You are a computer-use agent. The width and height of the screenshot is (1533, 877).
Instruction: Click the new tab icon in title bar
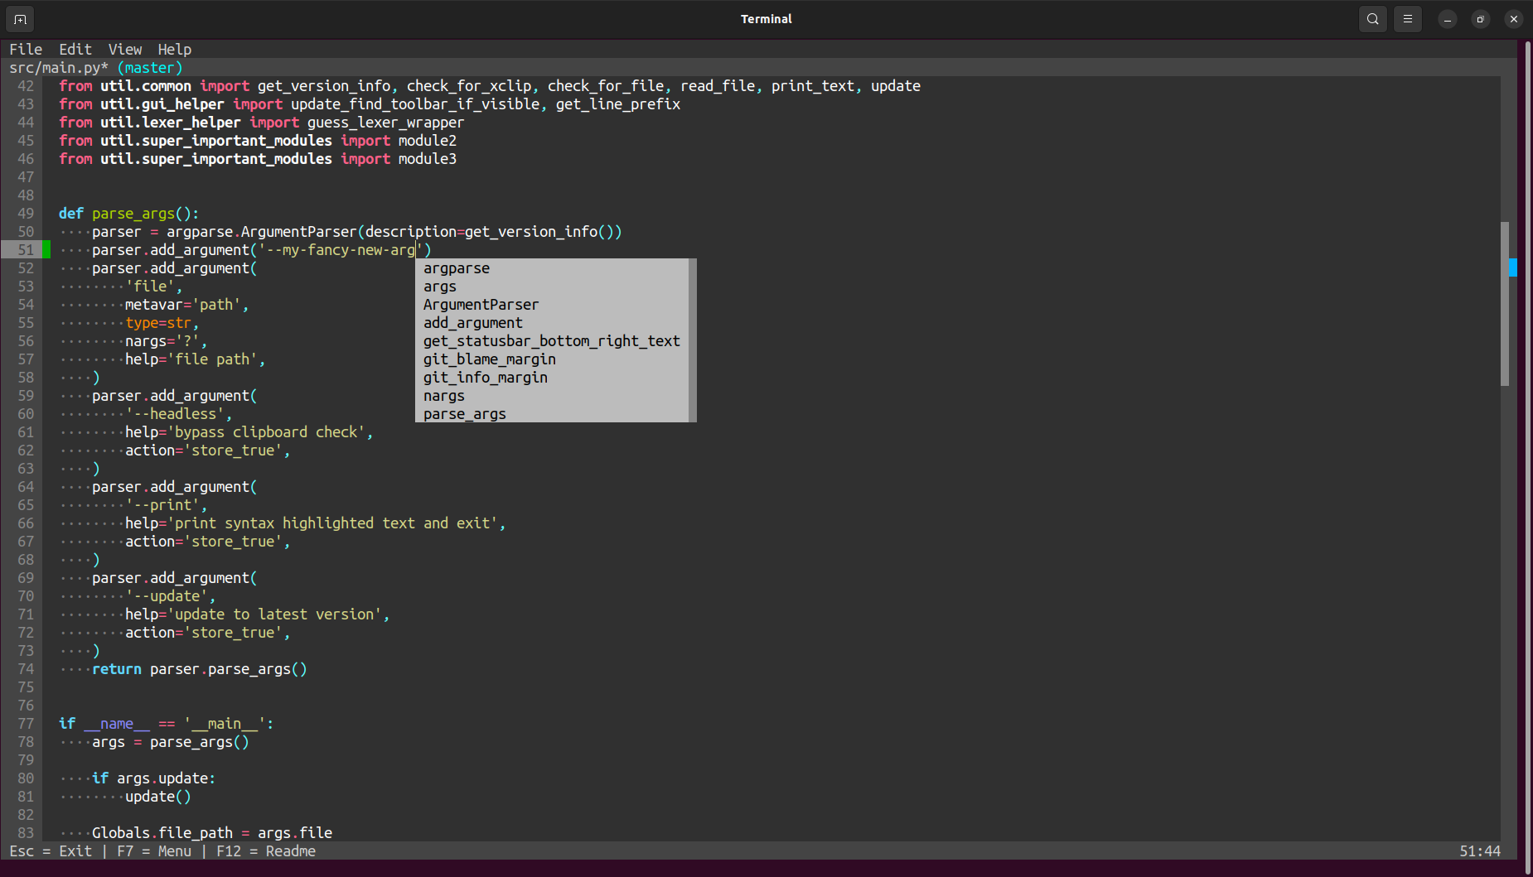point(21,19)
